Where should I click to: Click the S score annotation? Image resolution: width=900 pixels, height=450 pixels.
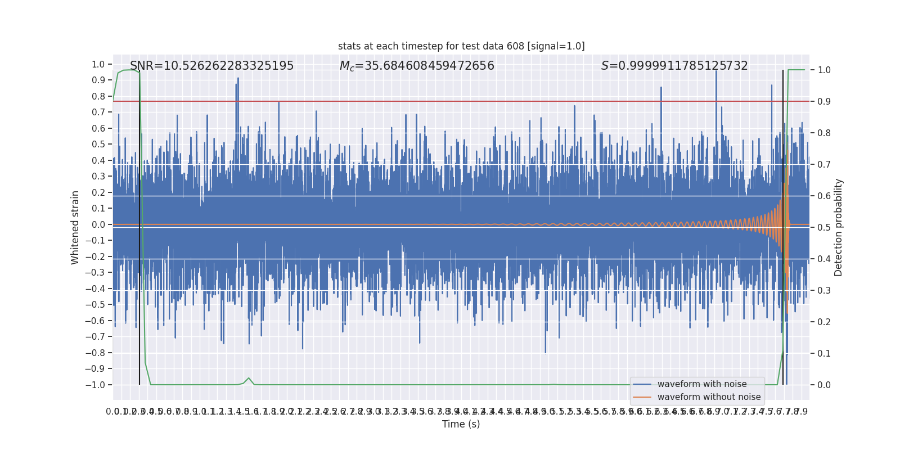click(674, 66)
